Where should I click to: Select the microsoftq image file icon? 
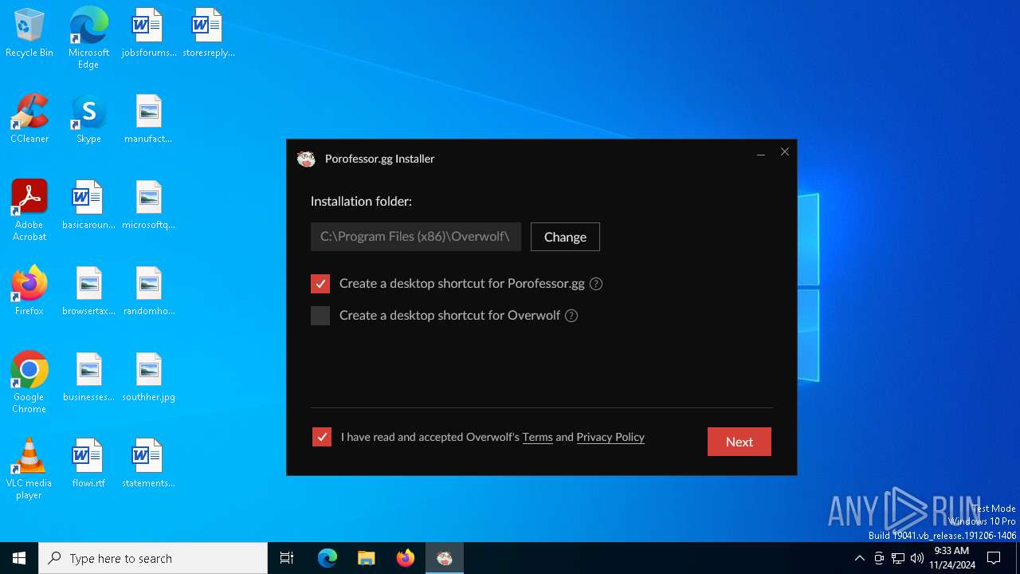tap(148, 206)
